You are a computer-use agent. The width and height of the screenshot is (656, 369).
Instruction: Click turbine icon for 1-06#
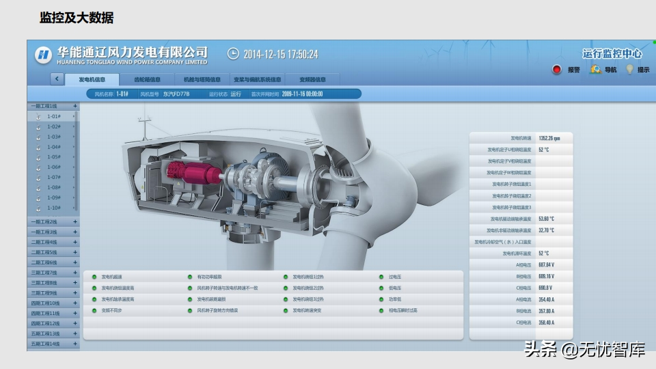coord(38,167)
